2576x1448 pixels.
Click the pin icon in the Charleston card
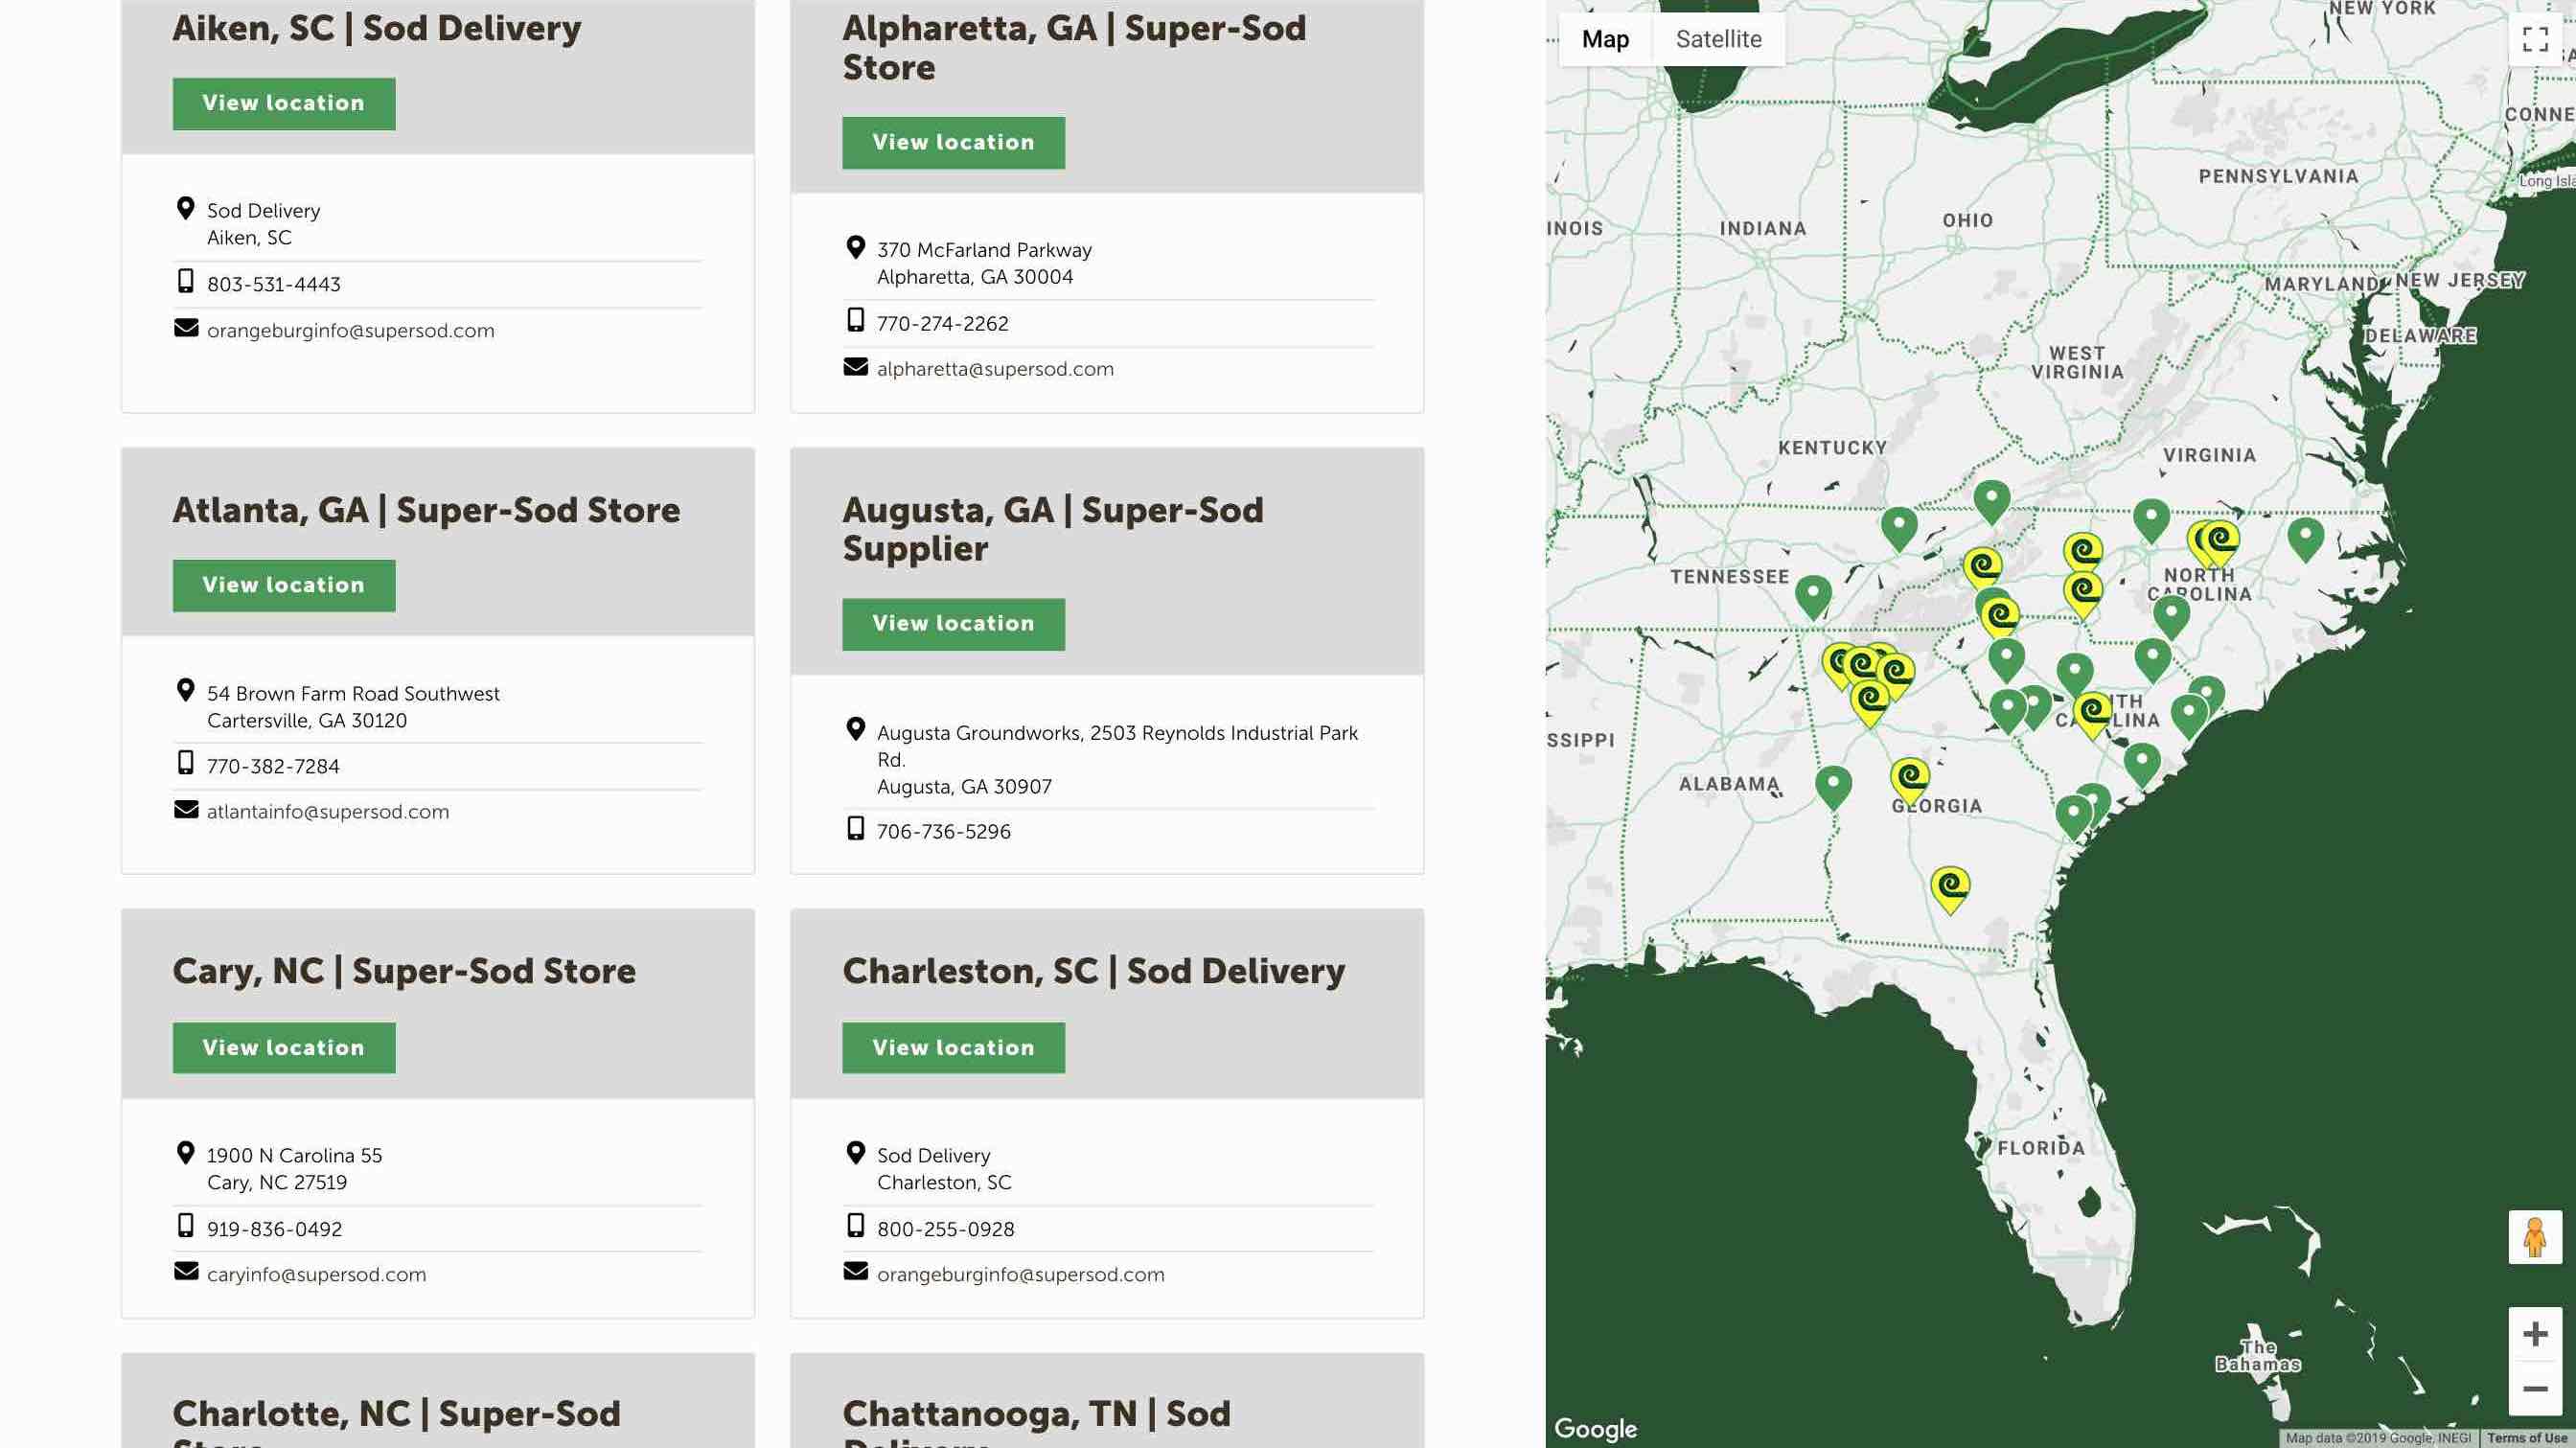855,1152
